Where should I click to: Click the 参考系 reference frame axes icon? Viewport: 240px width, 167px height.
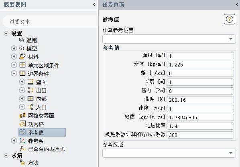coord(22,141)
